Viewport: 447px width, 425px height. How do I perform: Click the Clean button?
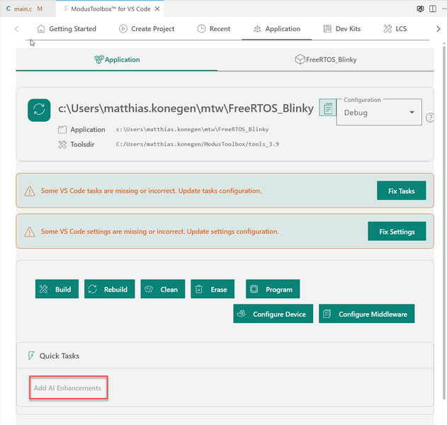pos(163,289)
